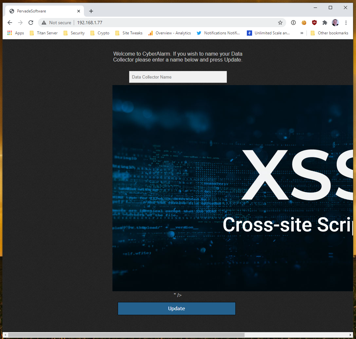Open the Titan Server bookmark folder
356x339 pixels.
coord(44,33)
